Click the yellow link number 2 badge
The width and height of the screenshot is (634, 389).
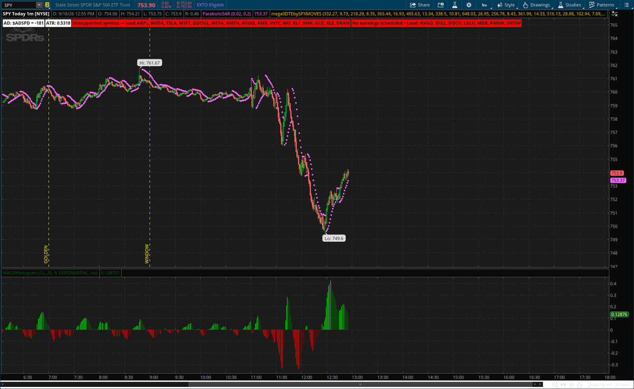[47, 5]
